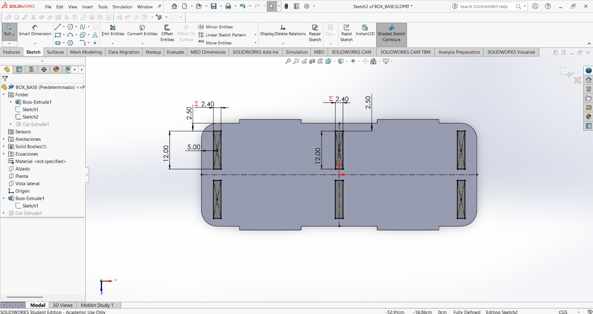Open the 3D Views bottom tab
The image size is (593, 314).
[62, 305]
